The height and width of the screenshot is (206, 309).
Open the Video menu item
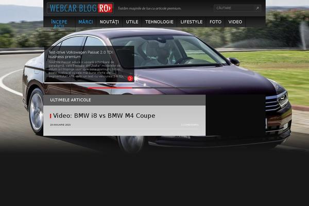(x=235, y=22)
